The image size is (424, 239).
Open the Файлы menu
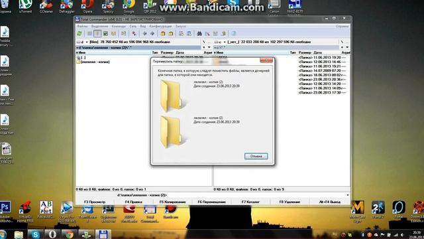82,27
